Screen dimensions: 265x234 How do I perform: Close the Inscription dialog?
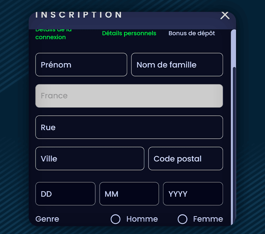(225, 15)
